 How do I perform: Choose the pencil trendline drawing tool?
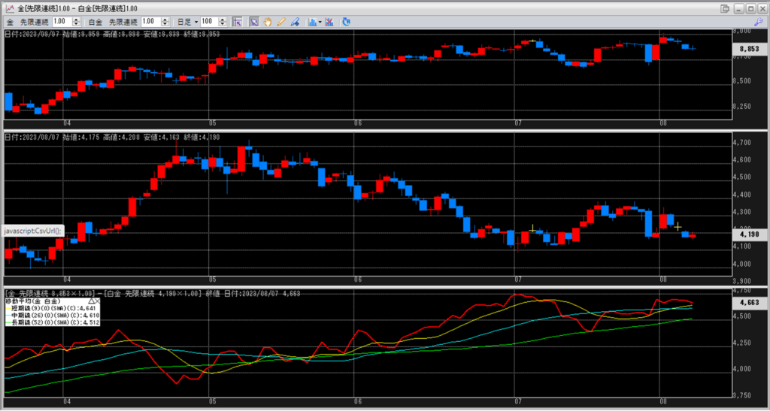click(x=281, y=22)
